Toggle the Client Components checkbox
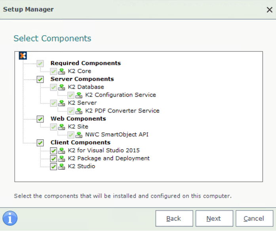 40,143
